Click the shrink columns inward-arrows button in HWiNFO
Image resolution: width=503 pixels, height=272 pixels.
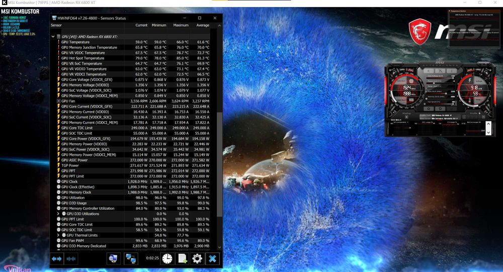tap(71, 258)
